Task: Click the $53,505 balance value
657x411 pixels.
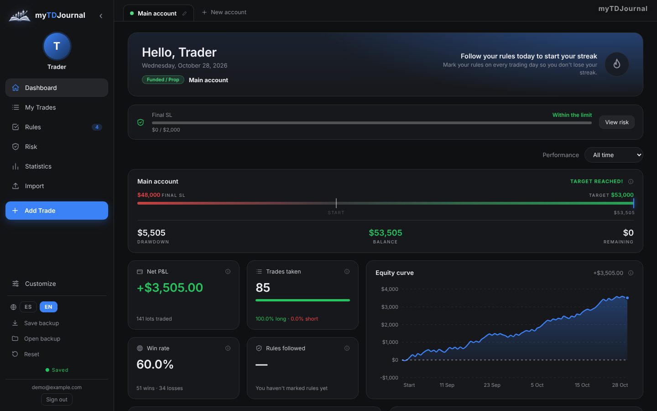Action: tap(386, 233)
